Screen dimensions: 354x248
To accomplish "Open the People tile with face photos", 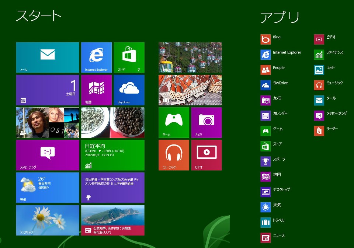I will [x=48, y=123].
